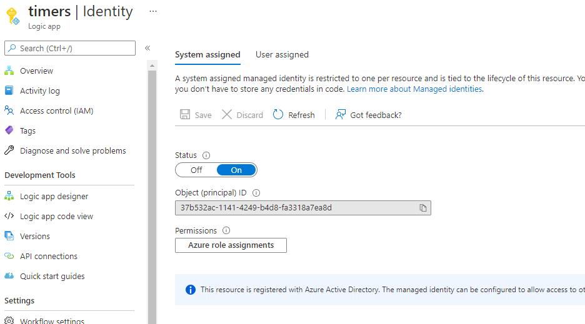Click the Status info icon
This screenshot has height=324, width=585.
[206, 155]
